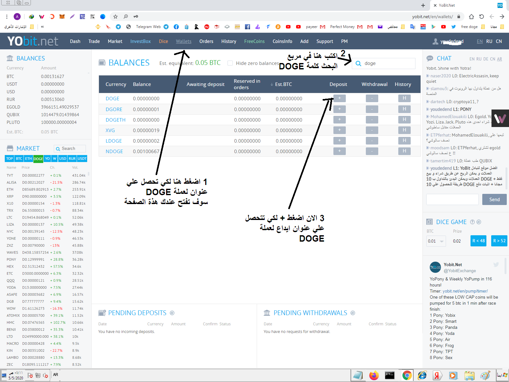This screenshot has width=509, height=382.
Task: Select the BTC market tab
Action: 19,159
